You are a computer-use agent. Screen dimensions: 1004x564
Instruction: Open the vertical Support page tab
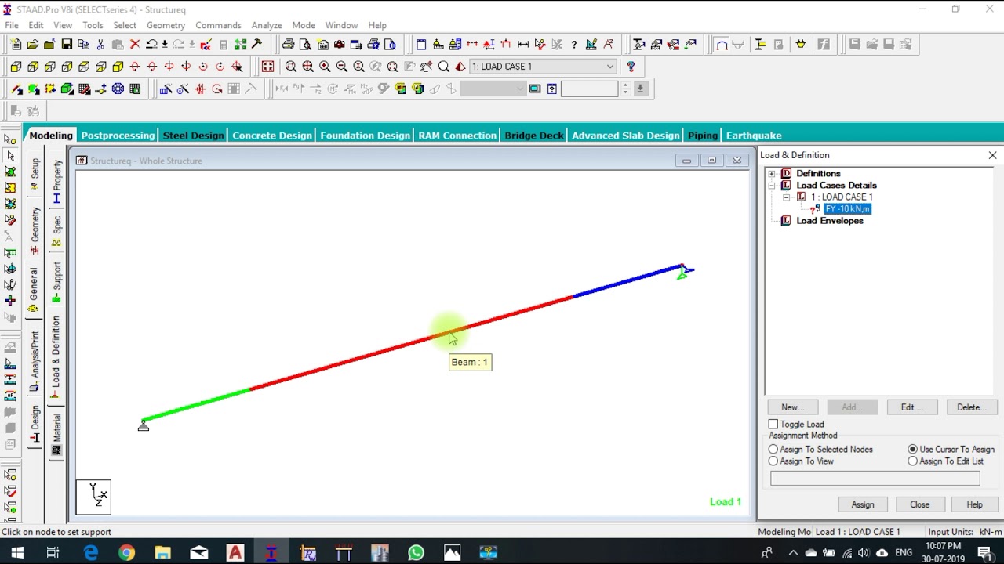coord(56,282)
